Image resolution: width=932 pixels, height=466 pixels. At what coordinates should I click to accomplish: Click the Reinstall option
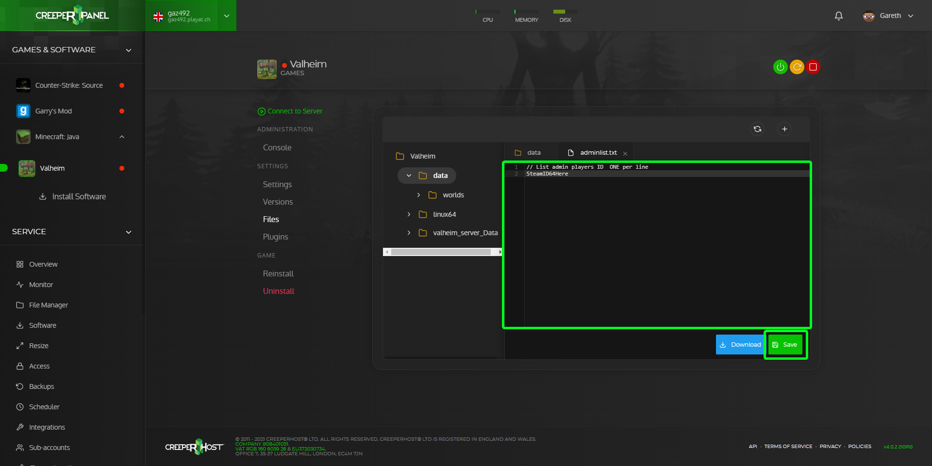coord(278,273)
